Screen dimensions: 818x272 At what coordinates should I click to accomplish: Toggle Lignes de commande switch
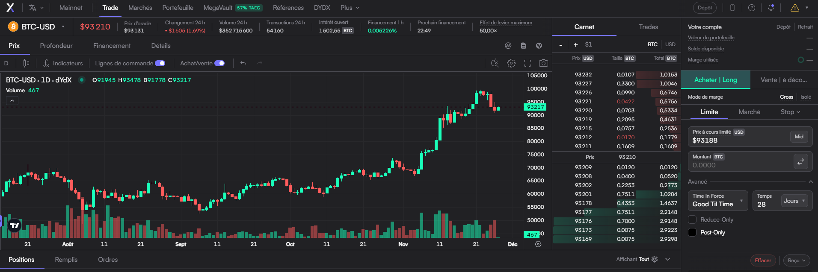click(160, 63)
